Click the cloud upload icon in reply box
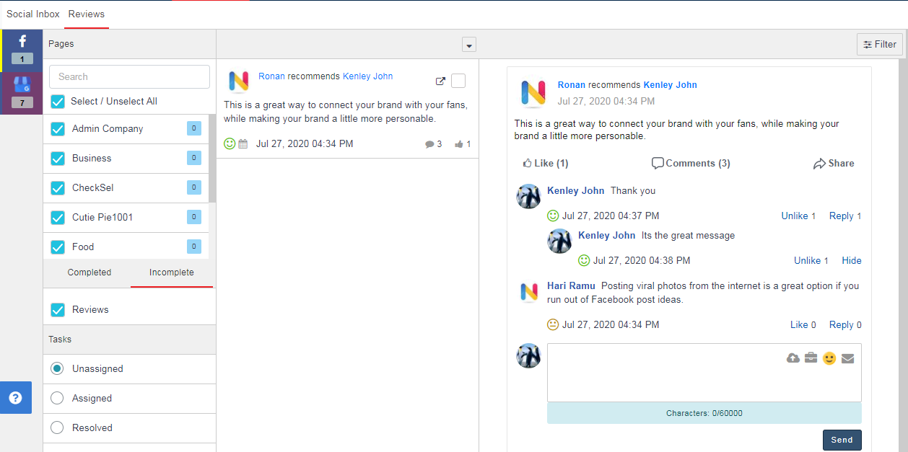This screenshot has height=452, width=908. [793, 358]
